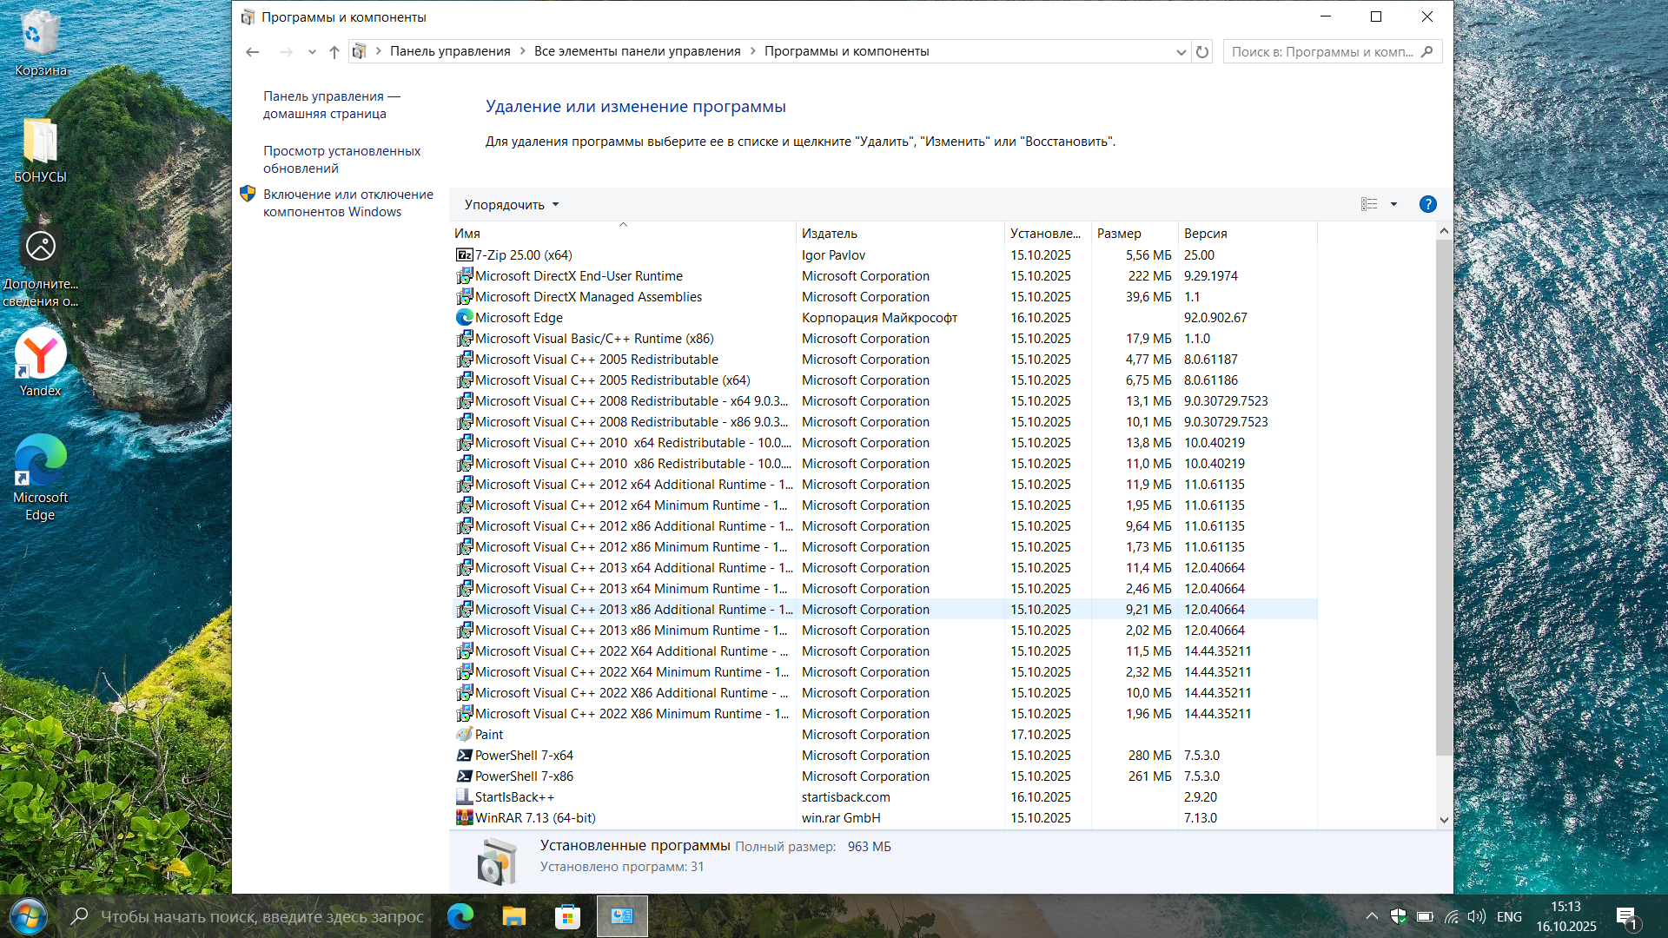Sort list by Издатель column header
Image resolution: width=1668 pixels, height=938 pixels.
[x=830, y=234]
